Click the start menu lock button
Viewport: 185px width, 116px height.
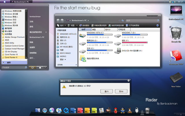[40, 67]
